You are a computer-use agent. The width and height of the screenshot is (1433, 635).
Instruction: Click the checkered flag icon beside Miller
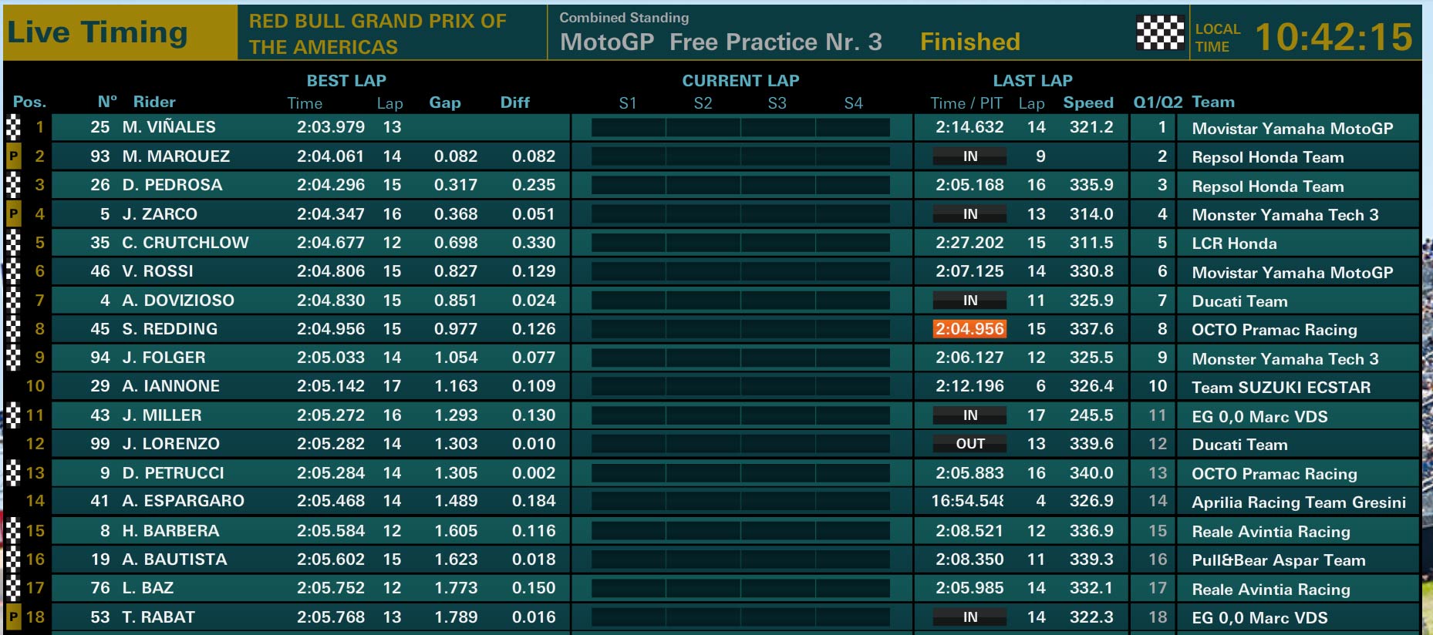[13, 415]
